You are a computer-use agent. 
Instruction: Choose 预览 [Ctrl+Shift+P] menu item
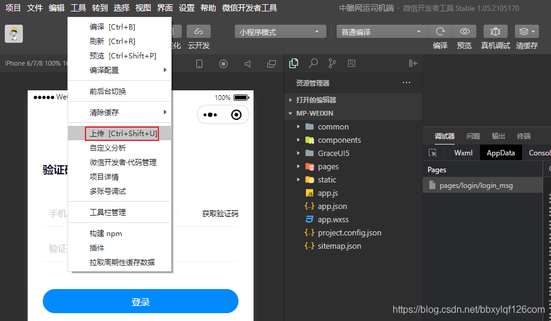(119, 55)
